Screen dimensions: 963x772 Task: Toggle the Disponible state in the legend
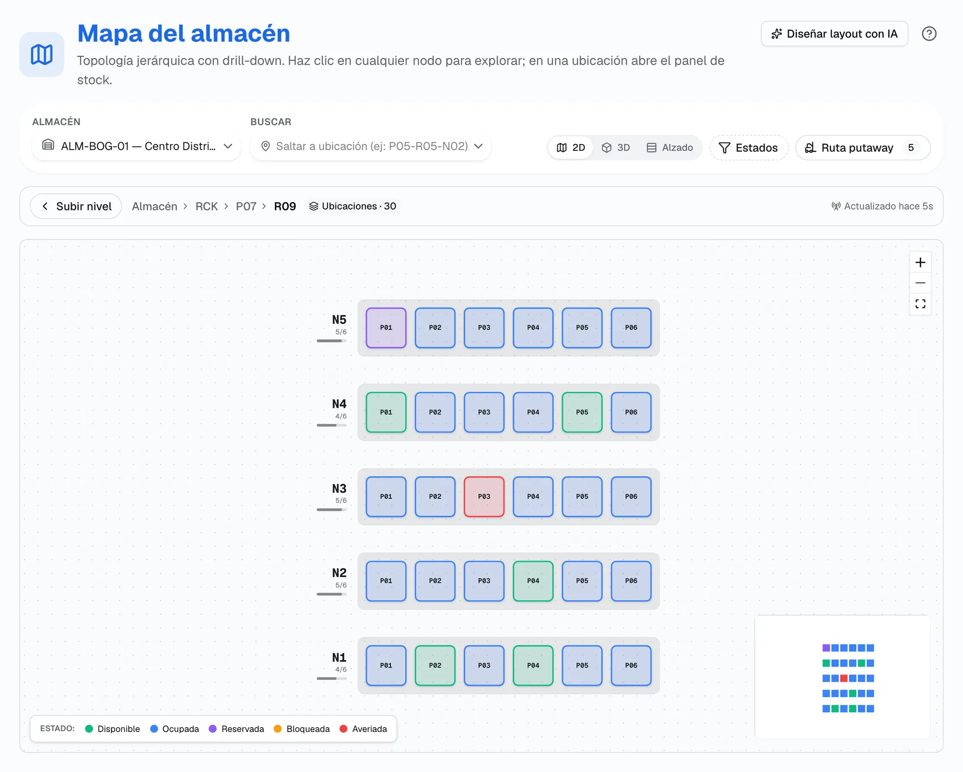point(113,729)
